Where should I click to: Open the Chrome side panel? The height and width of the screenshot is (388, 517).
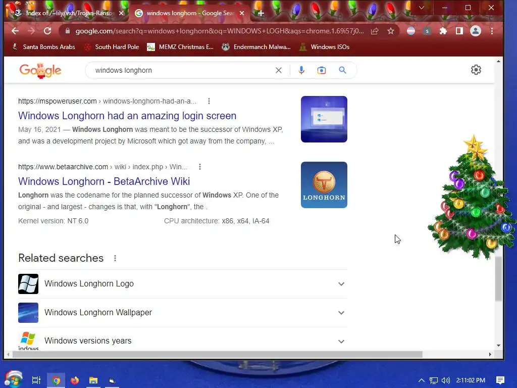tap(459, 31)
